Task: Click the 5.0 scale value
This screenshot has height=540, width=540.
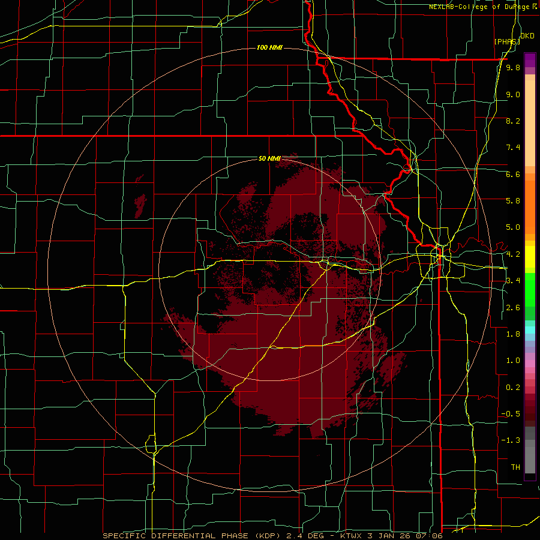Action: coord(513,227)
